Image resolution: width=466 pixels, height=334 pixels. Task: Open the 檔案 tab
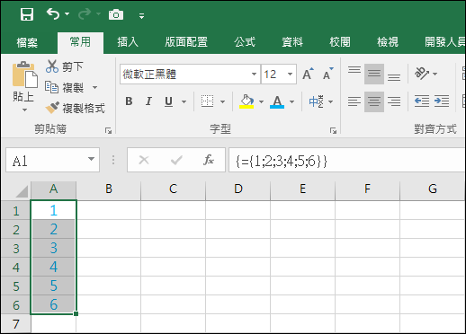pos(27,42)
